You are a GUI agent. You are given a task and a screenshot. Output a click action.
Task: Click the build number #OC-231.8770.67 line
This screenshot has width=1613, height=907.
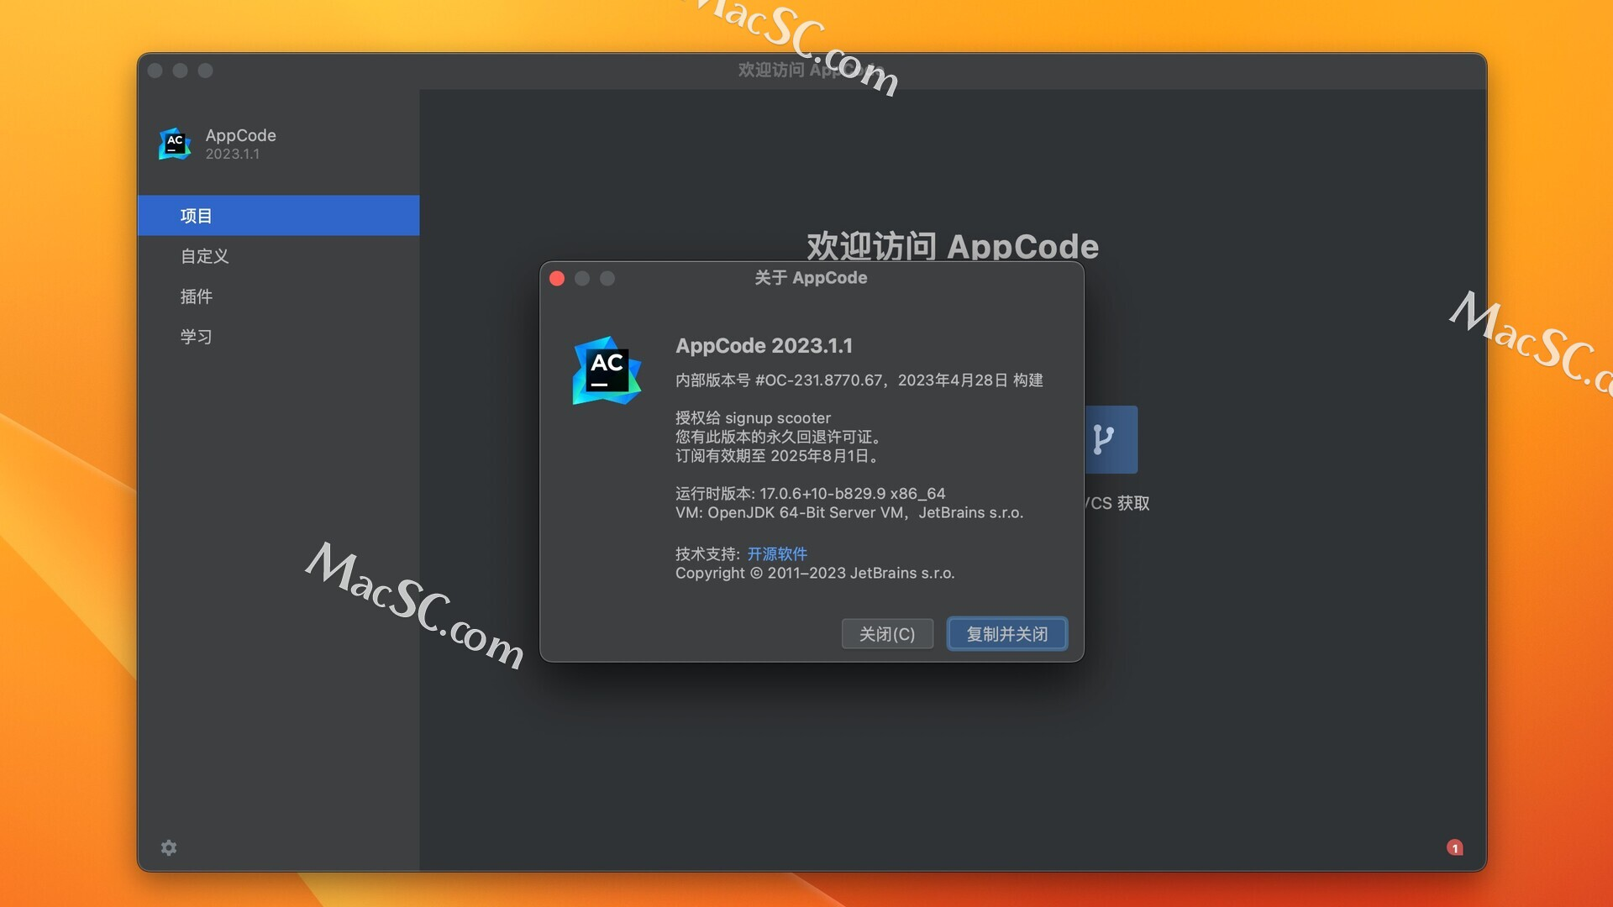click(859, 380)
